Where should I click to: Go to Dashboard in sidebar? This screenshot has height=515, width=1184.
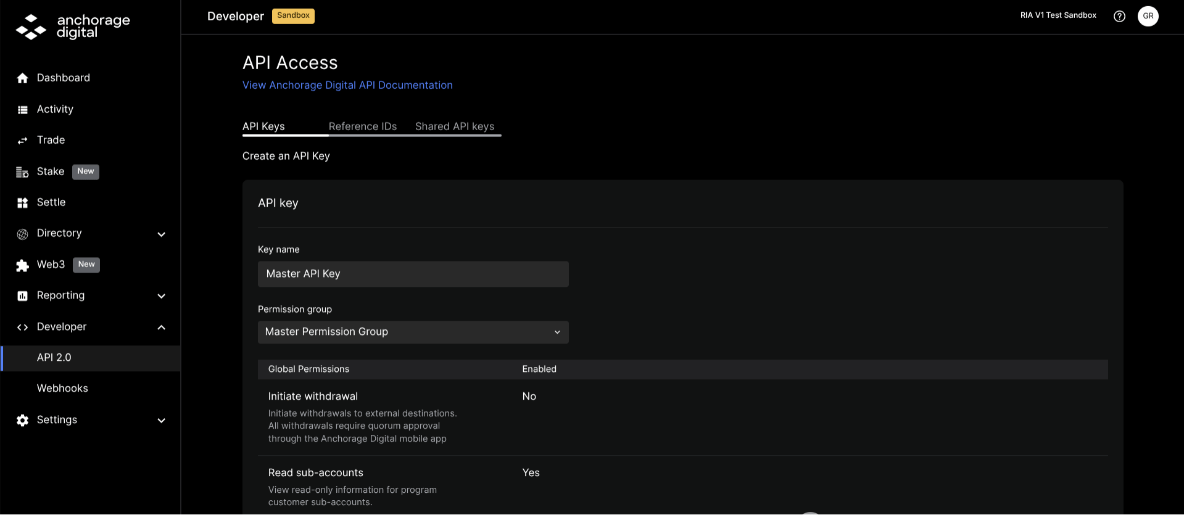click(64, 78)
